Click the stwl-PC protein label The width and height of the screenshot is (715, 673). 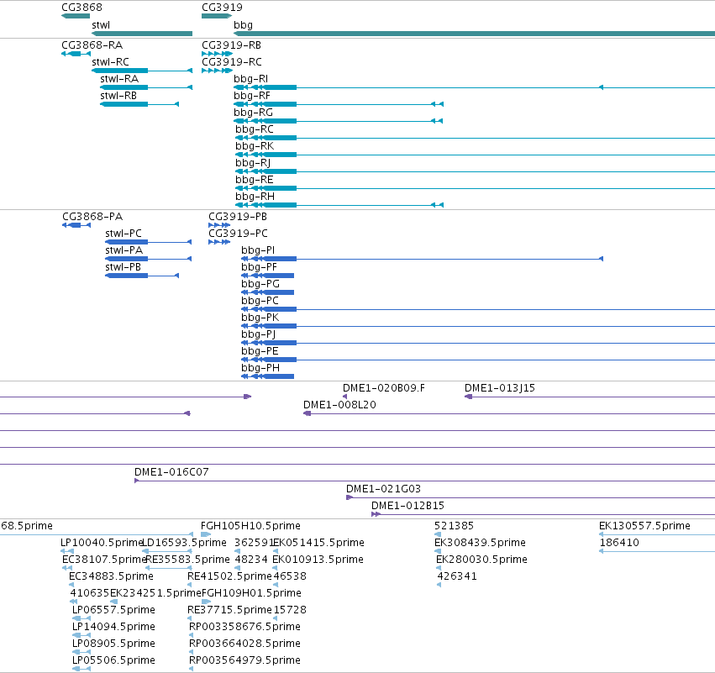click(124, 234)
